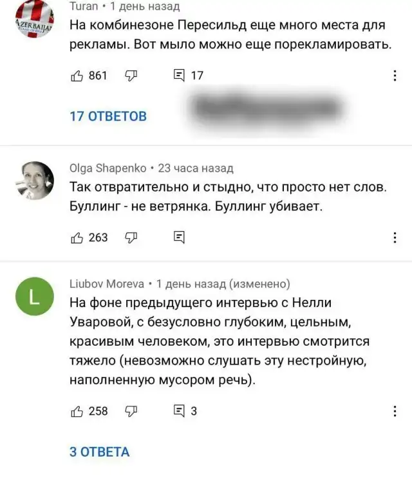Open Olga Shapenko's channel name link
The width and height of the screenshot is (412, 480).
click(107, 168)
